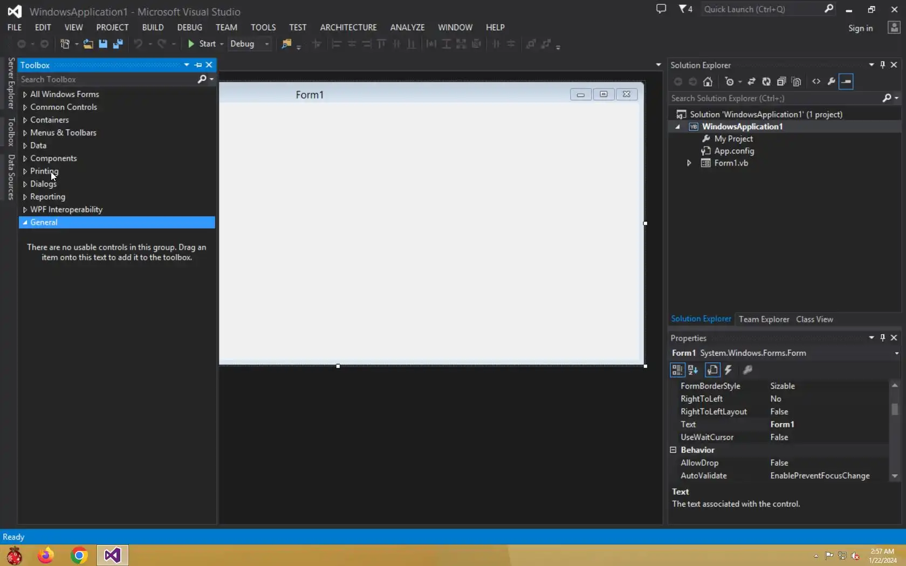
Task: Open the Form1 object selector dropdown in Properties
Action: (896, 353)
